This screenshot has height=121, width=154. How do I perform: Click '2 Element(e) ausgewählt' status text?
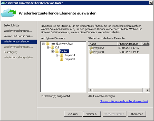click(56, 96)
